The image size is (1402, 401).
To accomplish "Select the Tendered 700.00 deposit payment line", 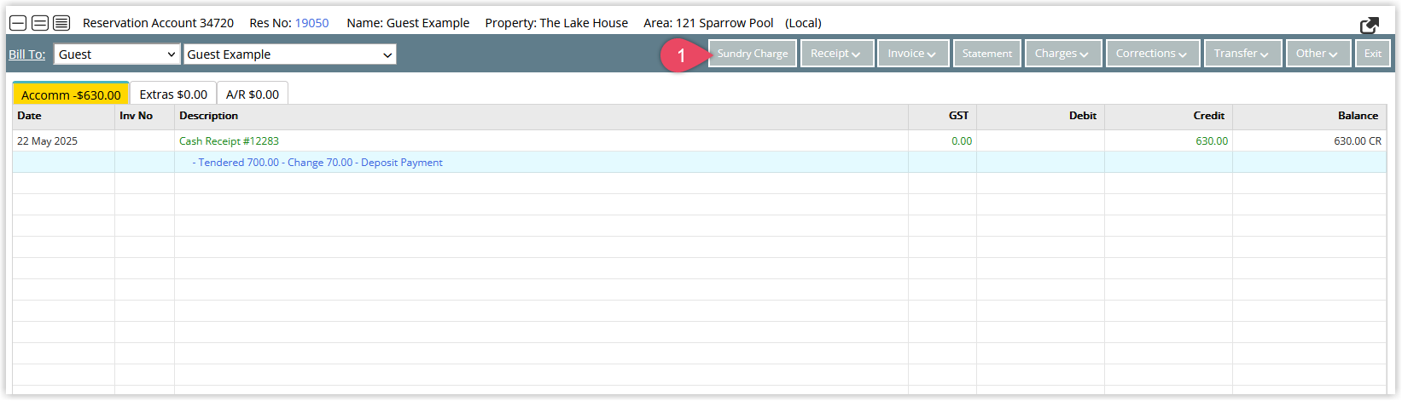I will point(317,163).
